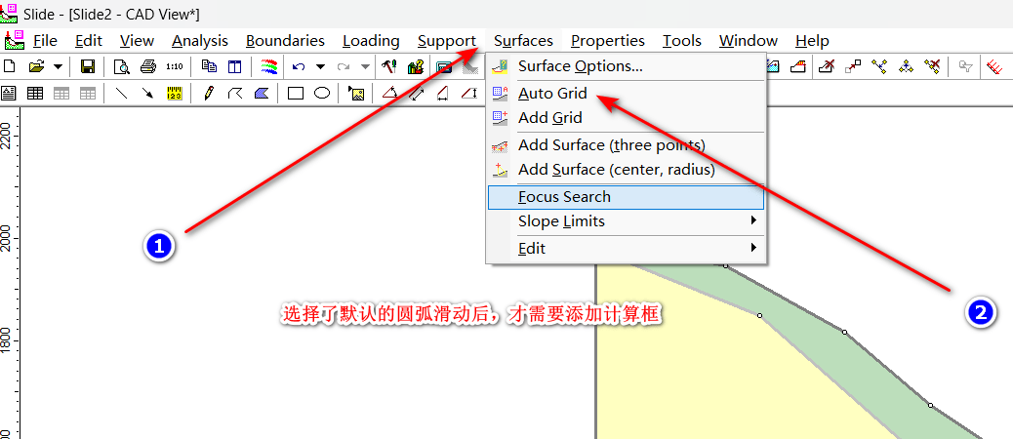
Task: Click the black table grid icon
Action: point(35,94)
